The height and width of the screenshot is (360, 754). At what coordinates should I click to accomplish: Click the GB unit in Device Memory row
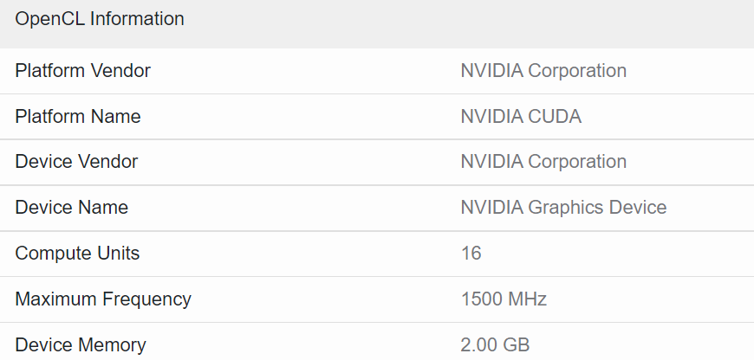click(x=516, y=344)
